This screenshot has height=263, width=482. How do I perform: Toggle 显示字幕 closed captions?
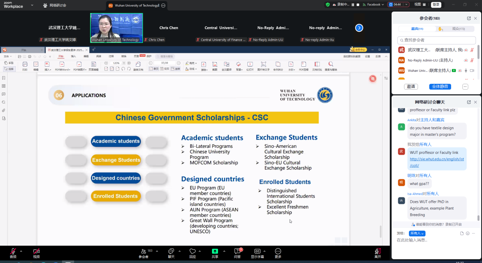(258, 251)
